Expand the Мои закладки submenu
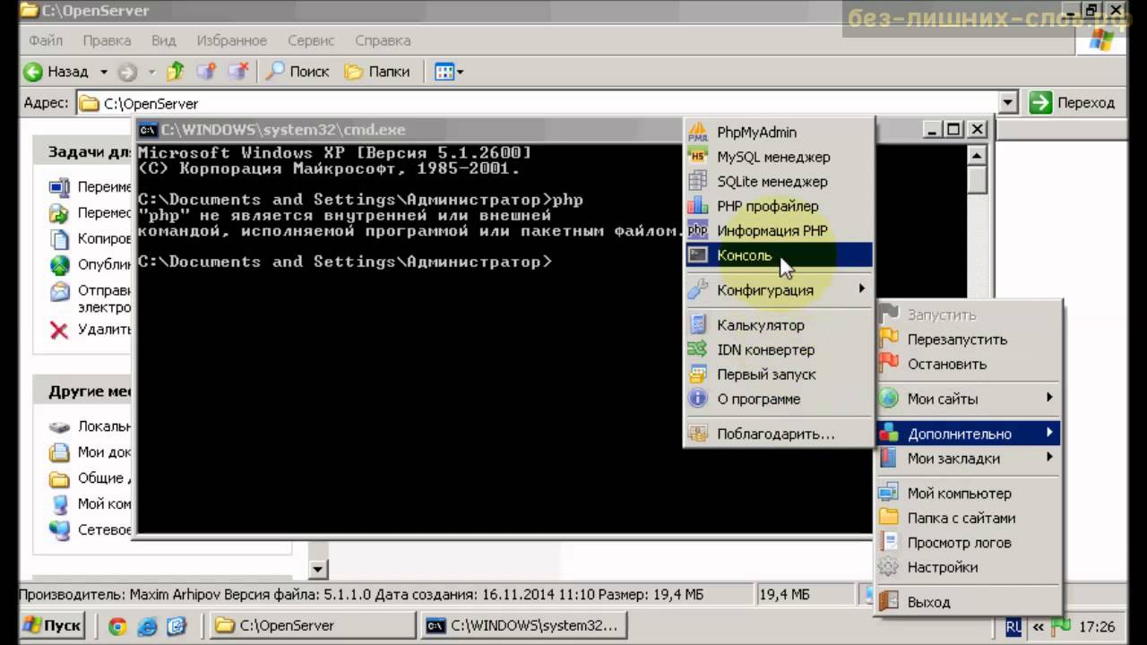Screen dimensions: 1147x645 [969, 458]
